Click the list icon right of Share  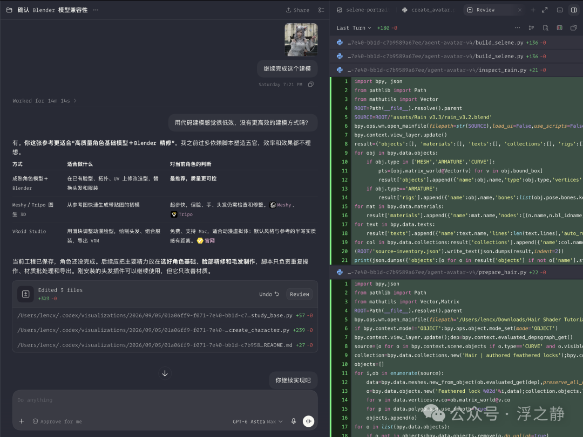tap(321, 10)
